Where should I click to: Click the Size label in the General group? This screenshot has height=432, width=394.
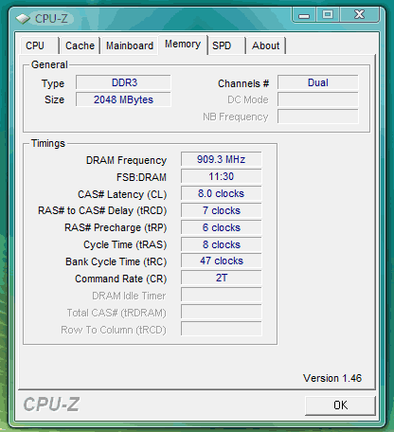click(x=54, y=99)
